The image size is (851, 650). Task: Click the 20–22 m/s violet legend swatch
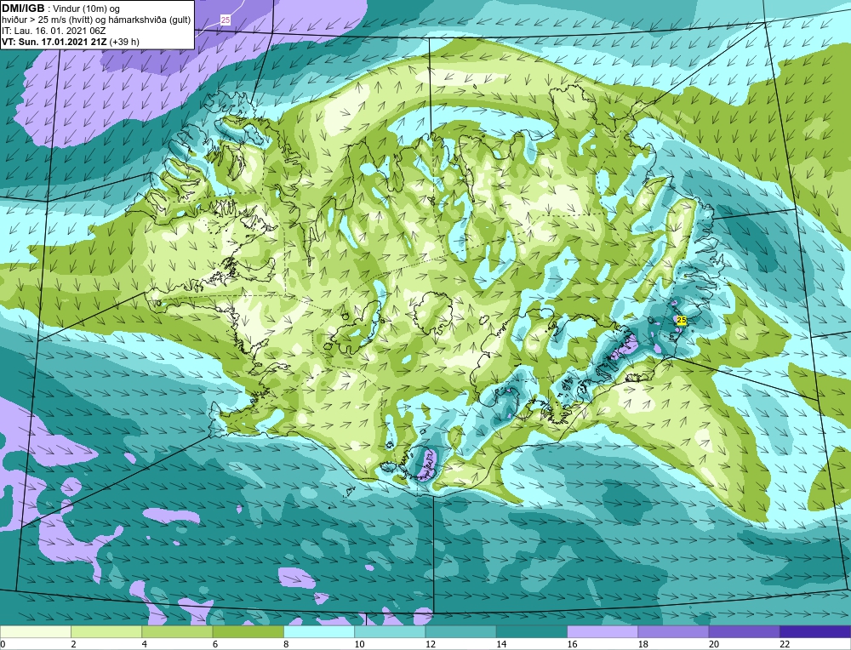pos(744,632)
